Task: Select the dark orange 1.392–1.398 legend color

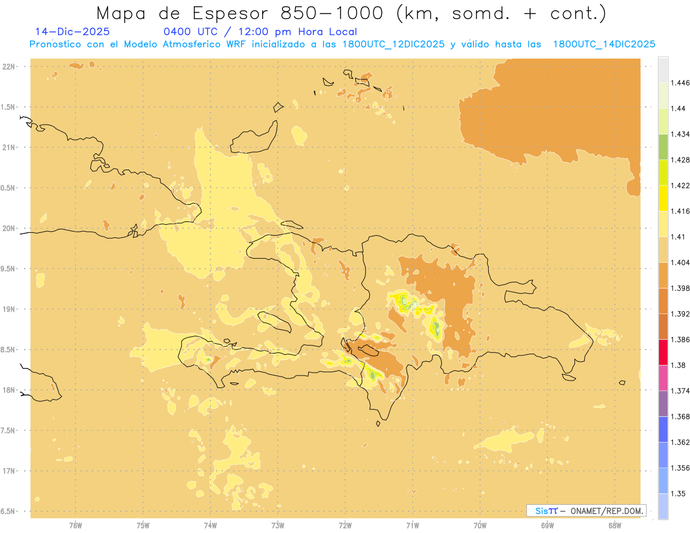Action: point(663,301)
